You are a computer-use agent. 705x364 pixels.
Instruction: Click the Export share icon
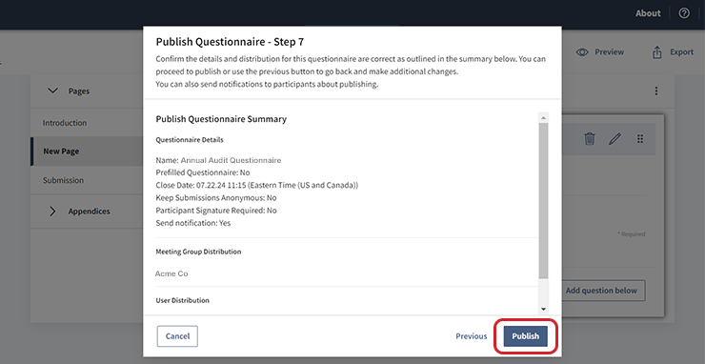657,52
